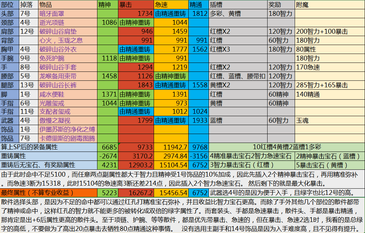This screenshot has height=233, width=365.
Task: Click socket cell 红槽X3
Action: tap(238, 49)
